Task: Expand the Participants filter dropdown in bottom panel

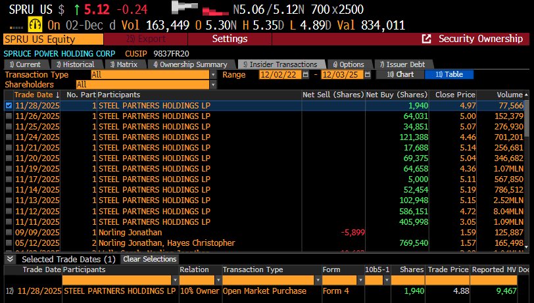Action: coord(175,280)
